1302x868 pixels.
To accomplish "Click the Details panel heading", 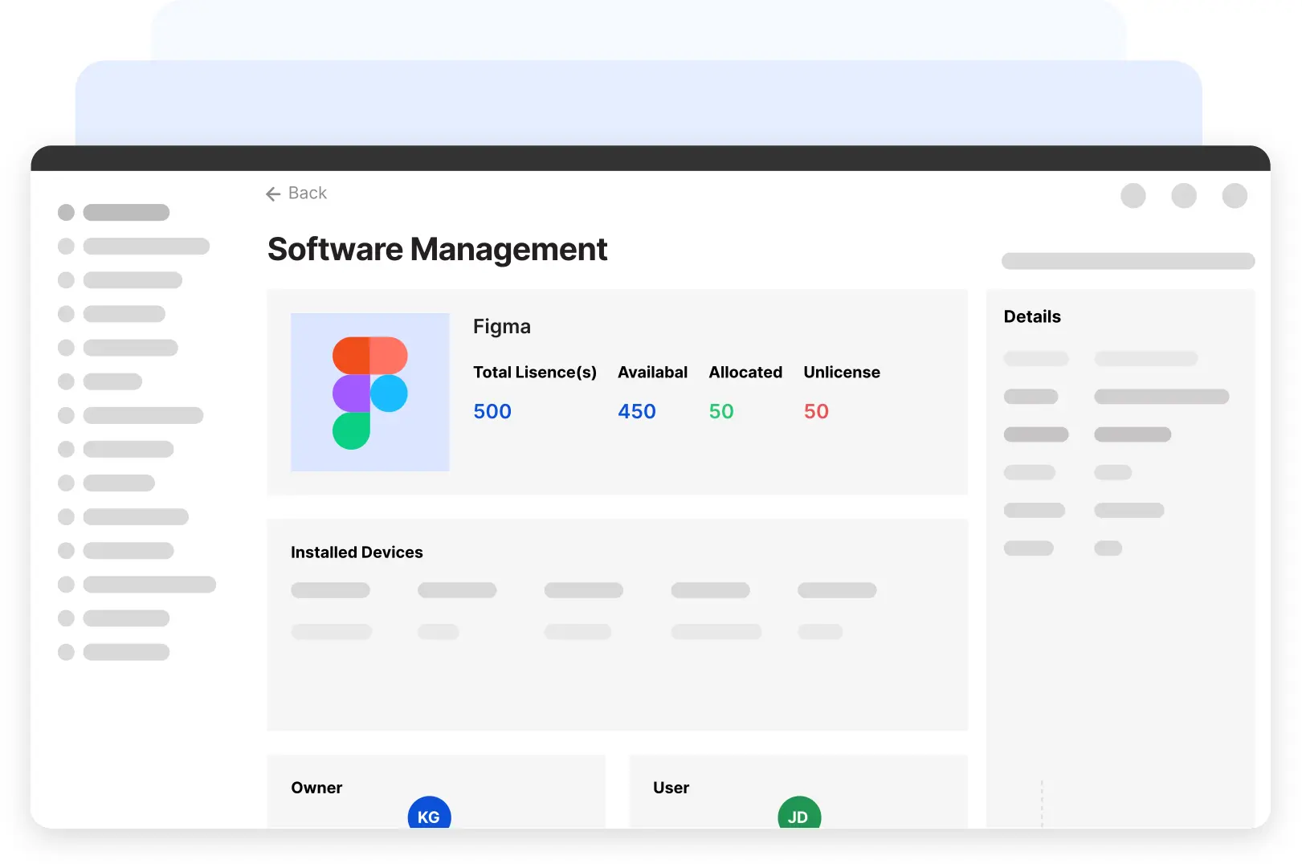I will (1031, 317).
